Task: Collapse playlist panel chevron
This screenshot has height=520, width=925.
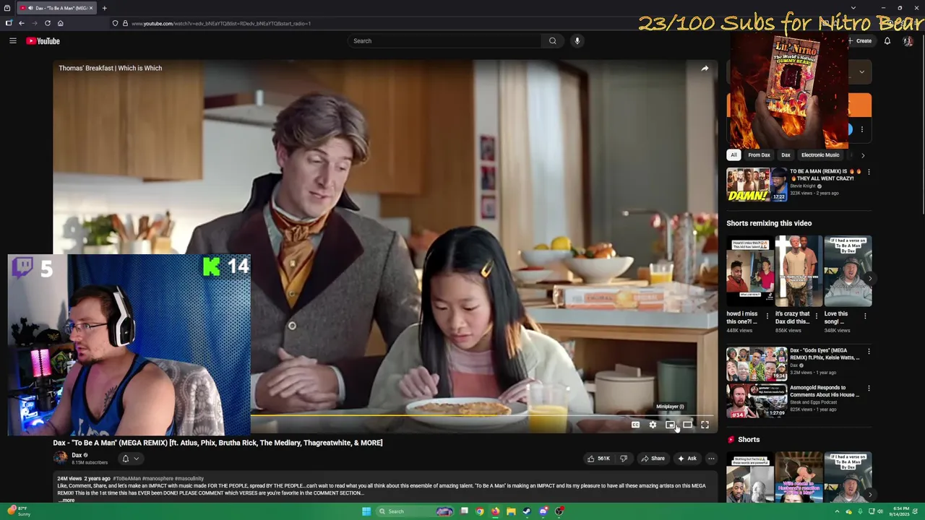Action: point(861,71)
